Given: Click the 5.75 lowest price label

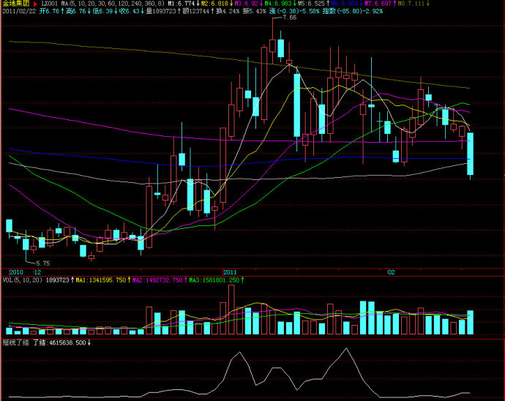Looking at the screenshot, I should [43, 263].
